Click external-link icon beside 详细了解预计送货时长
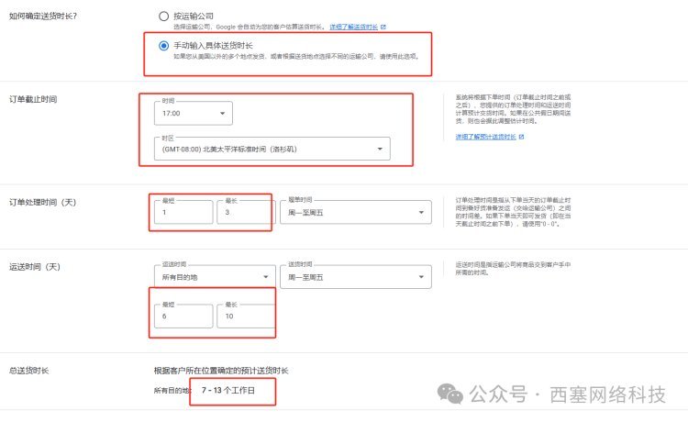This screenshot has height=422, width=688. (x=521, y=137)
